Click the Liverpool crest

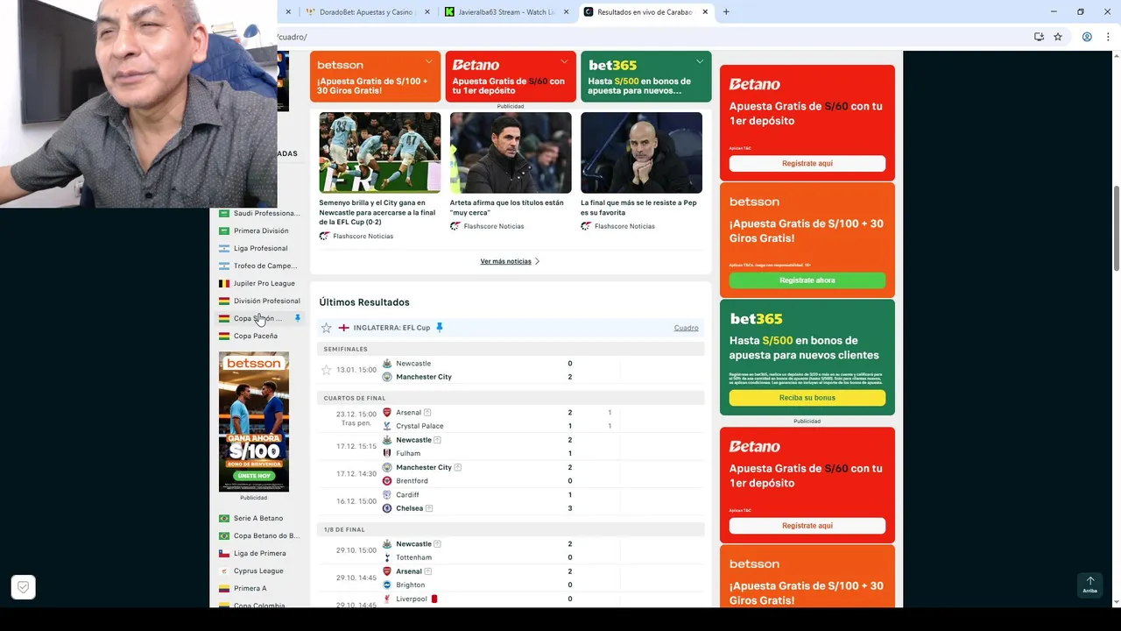(x=387, y=599)
